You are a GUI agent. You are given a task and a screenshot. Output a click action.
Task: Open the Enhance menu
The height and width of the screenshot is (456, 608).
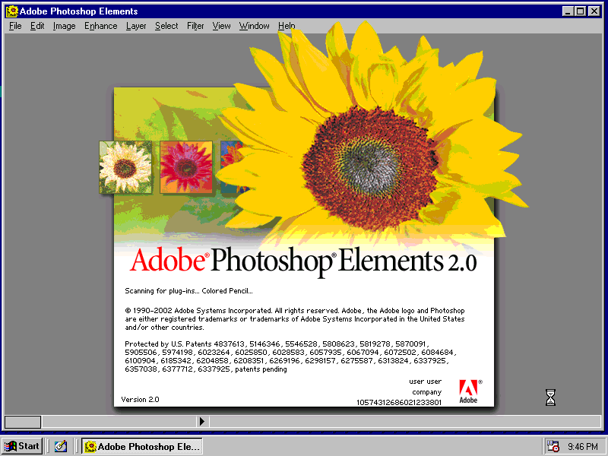coord(100,26)
